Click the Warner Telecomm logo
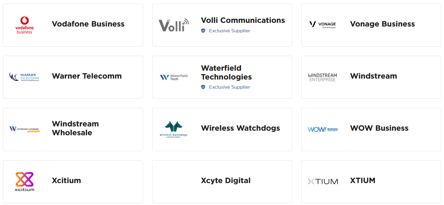444x205 pixels. click(24, 77)
